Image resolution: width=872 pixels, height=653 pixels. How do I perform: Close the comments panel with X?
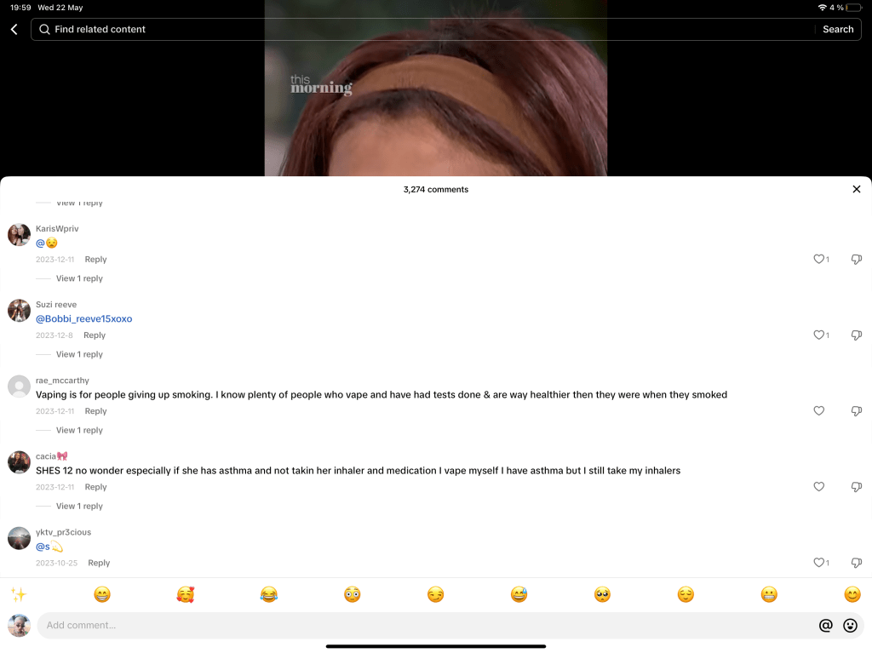(x=856, y=189)
